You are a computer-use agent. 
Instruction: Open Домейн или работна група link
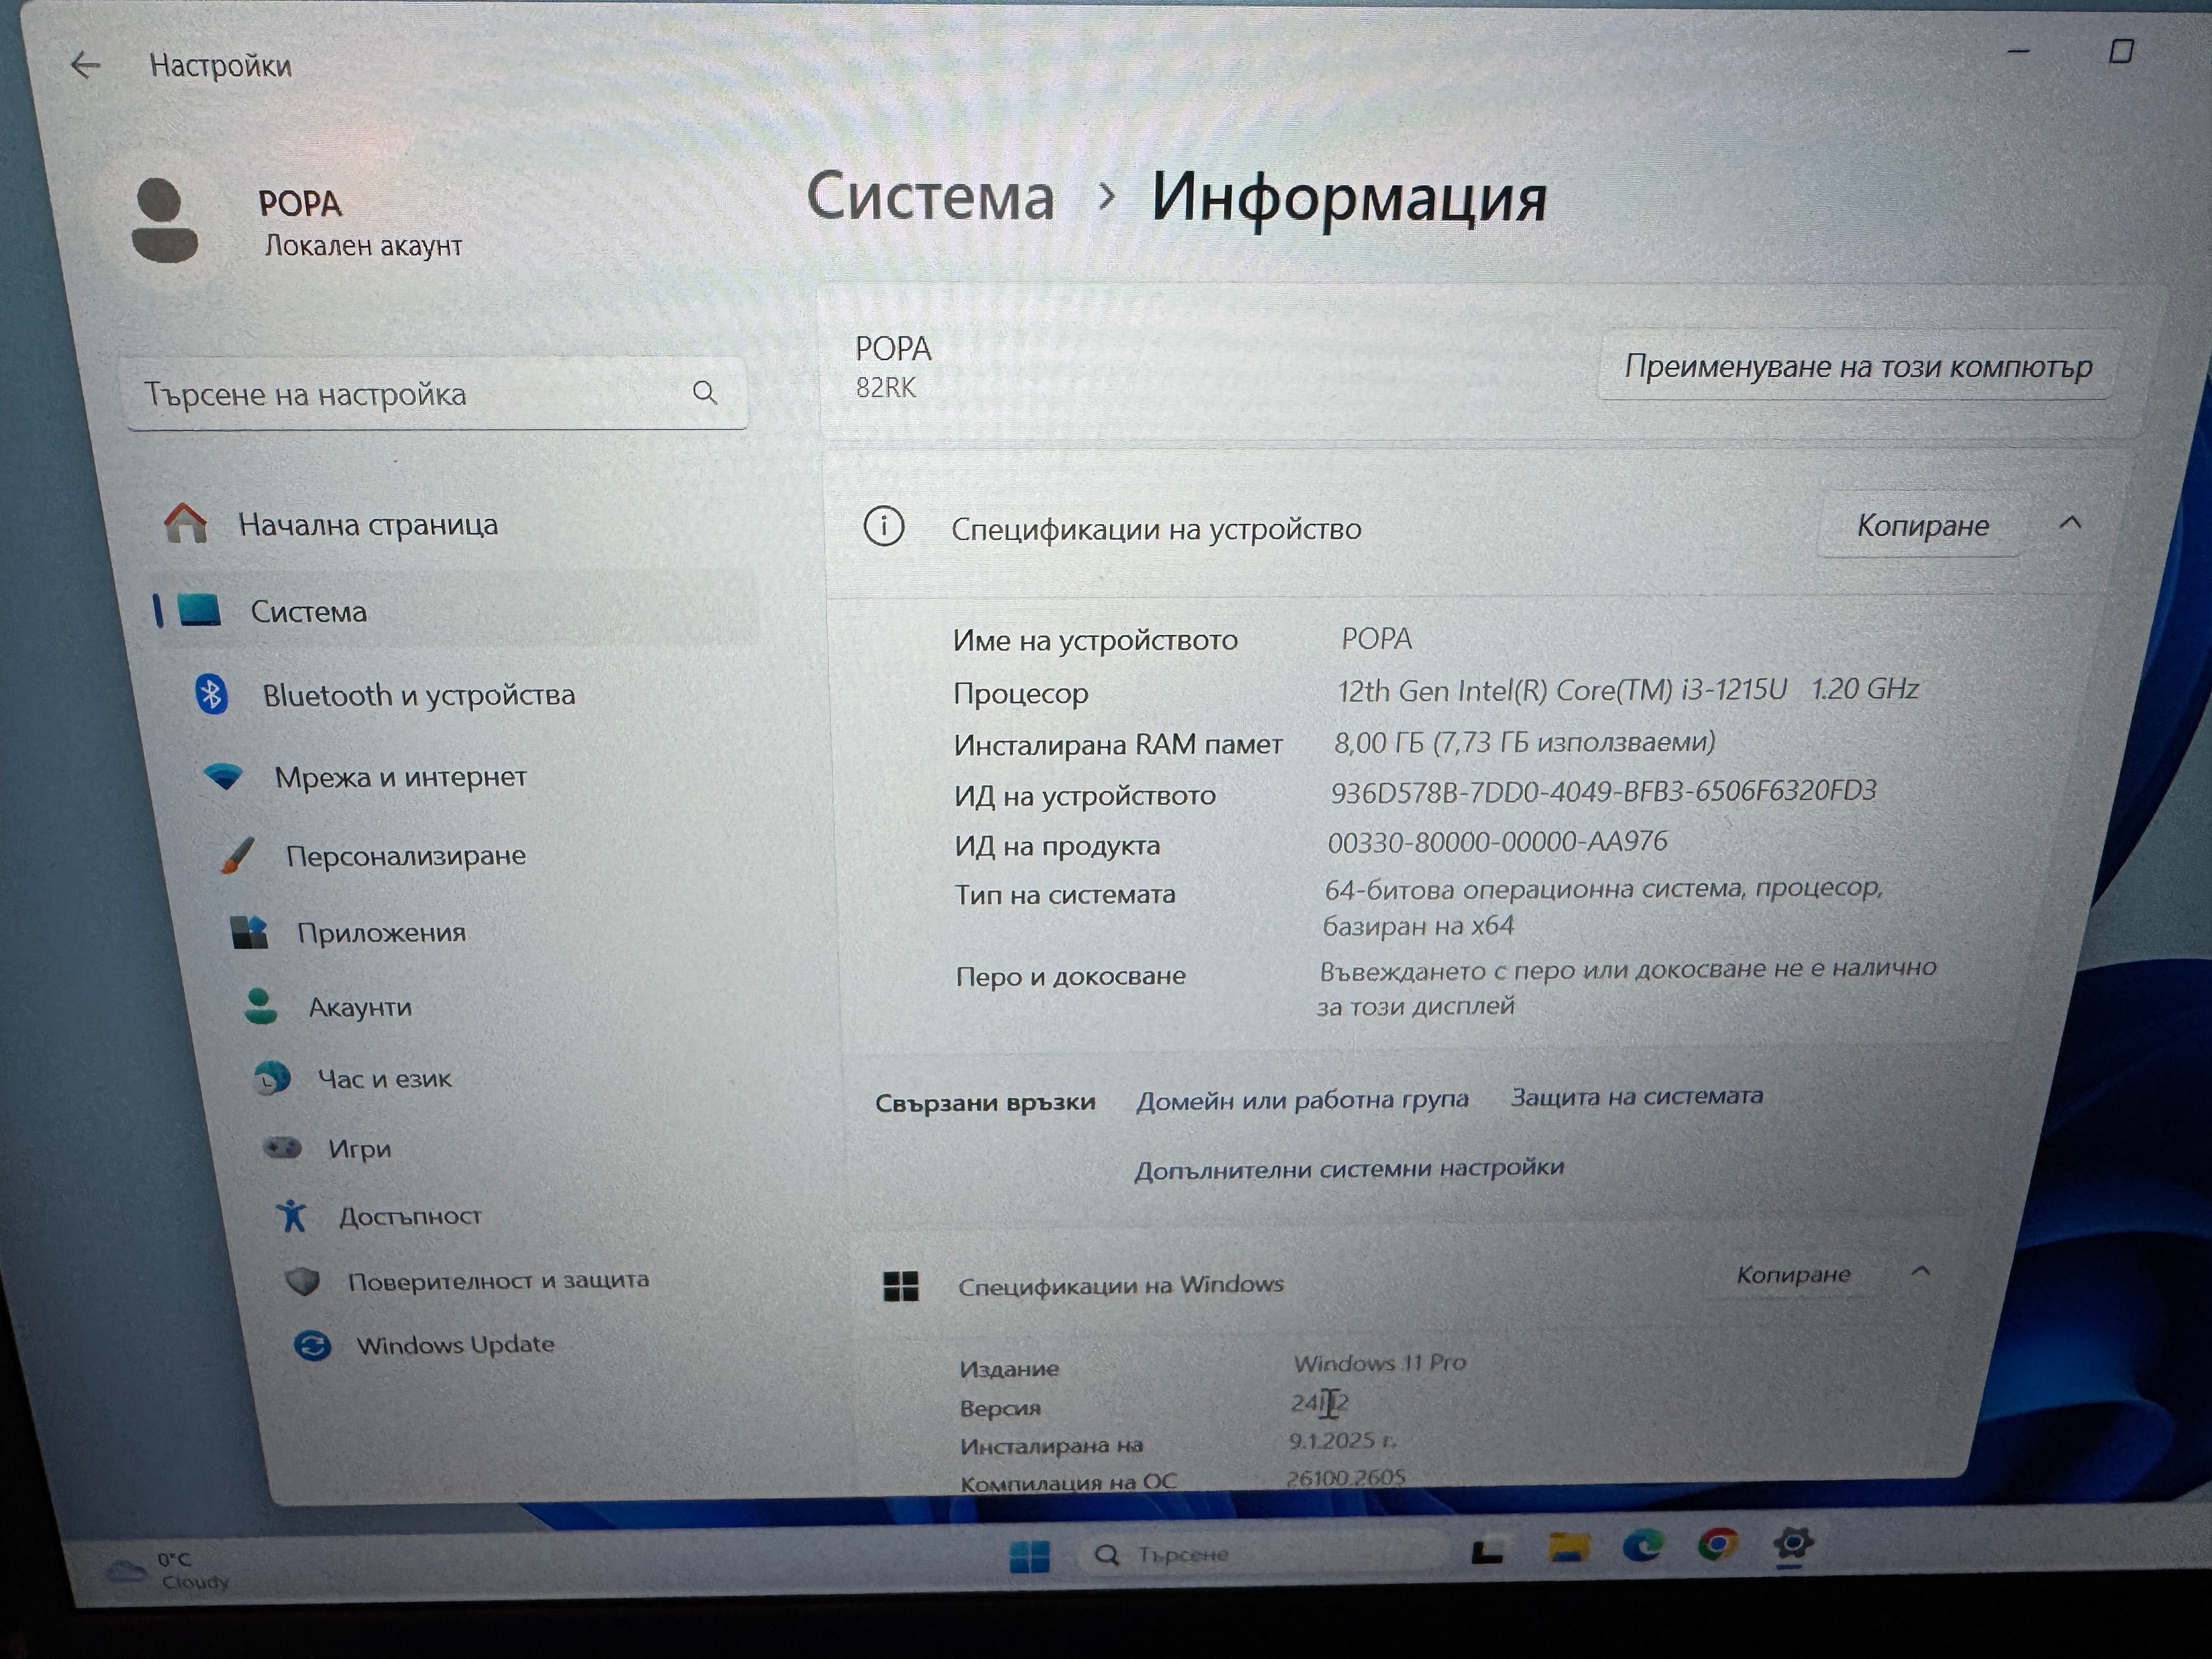1302,1101
